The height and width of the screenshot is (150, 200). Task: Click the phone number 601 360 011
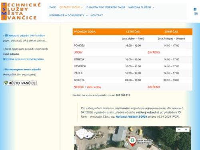pos(123,95)
